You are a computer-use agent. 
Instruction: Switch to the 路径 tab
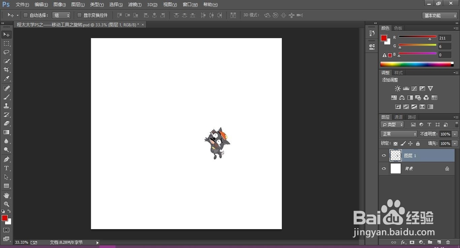tap(412, 117)
